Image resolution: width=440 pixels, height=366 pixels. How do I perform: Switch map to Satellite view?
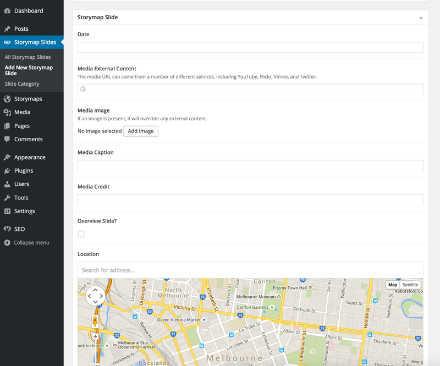point(410,285)
